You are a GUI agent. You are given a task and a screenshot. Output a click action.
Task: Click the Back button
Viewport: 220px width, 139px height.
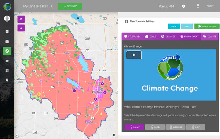pyautogui.click(x=174, y=26)
